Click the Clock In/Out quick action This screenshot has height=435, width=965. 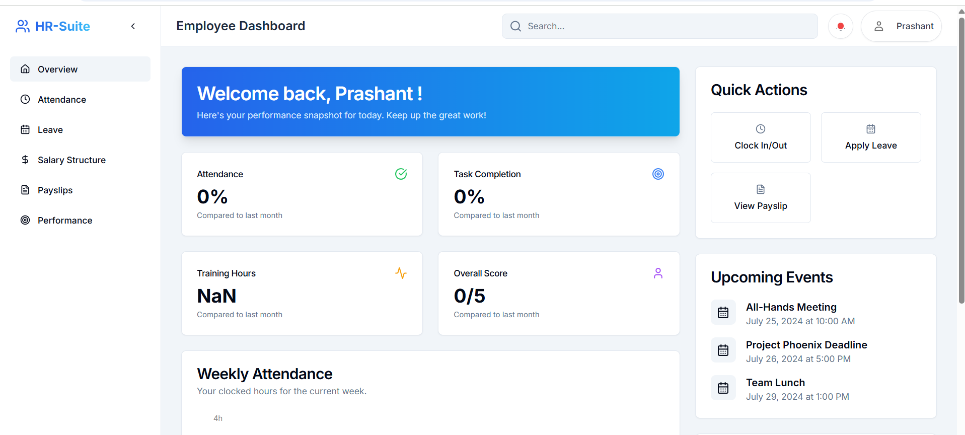click(761, 137)
